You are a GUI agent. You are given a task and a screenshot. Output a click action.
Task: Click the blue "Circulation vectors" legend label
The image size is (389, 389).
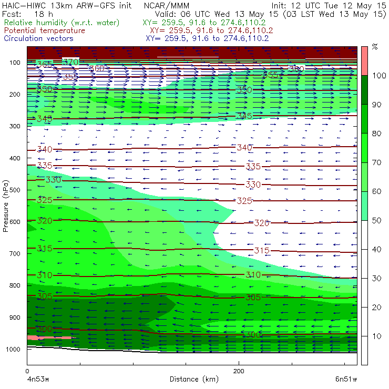pos(38,38)
